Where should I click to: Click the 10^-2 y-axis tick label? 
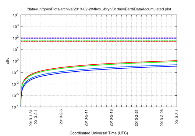click(x=15, y=84)
